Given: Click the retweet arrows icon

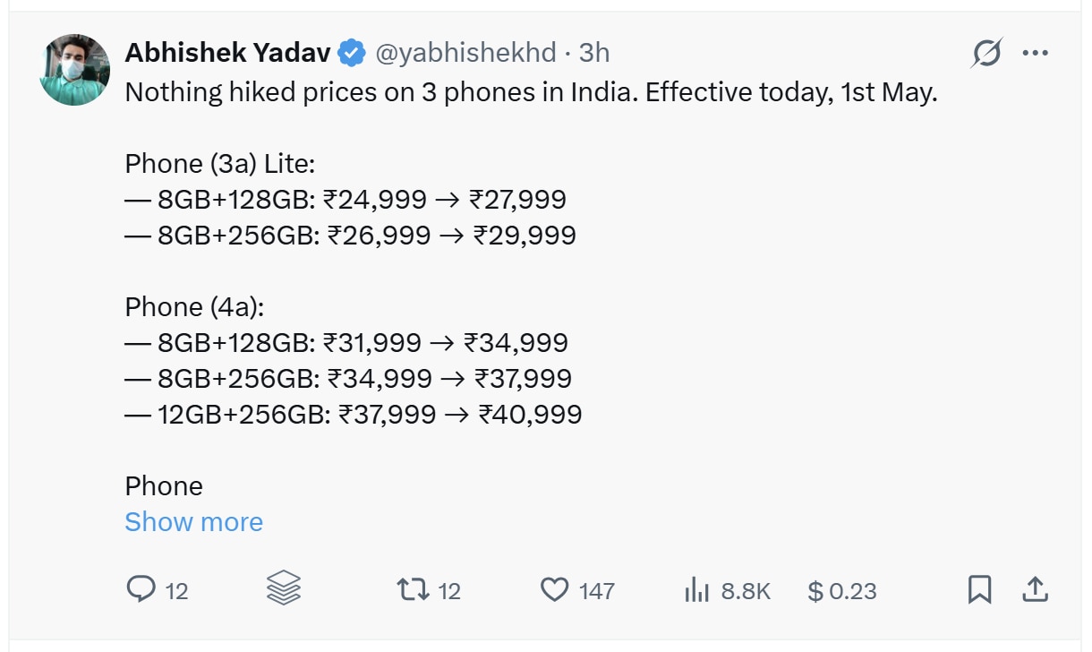Looking at the screenshot, I should click(x=413, y=589).
